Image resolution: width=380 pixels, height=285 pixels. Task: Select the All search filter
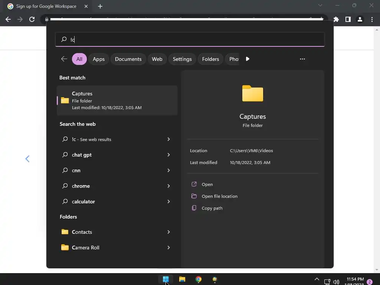click(x=79, y=59)
